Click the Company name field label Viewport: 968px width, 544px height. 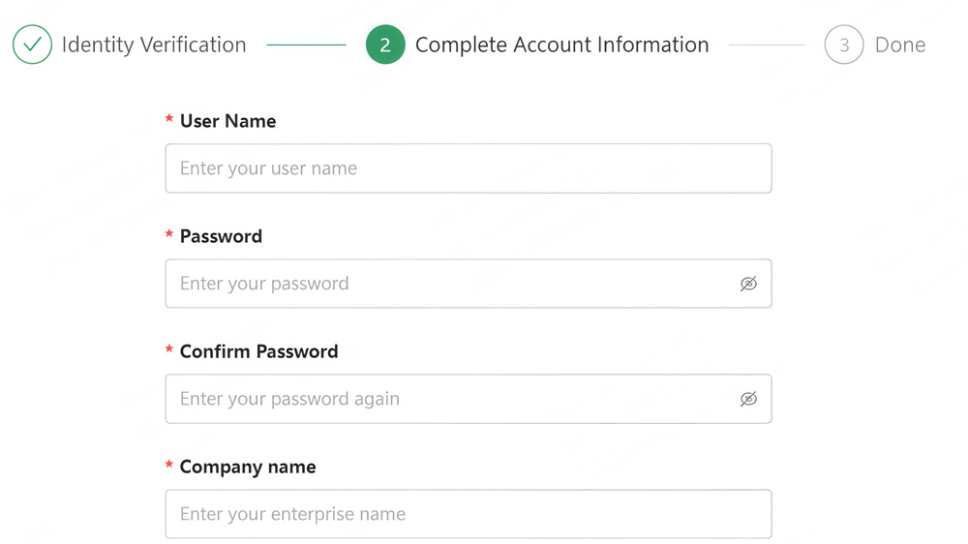click(x=247, y=467)
